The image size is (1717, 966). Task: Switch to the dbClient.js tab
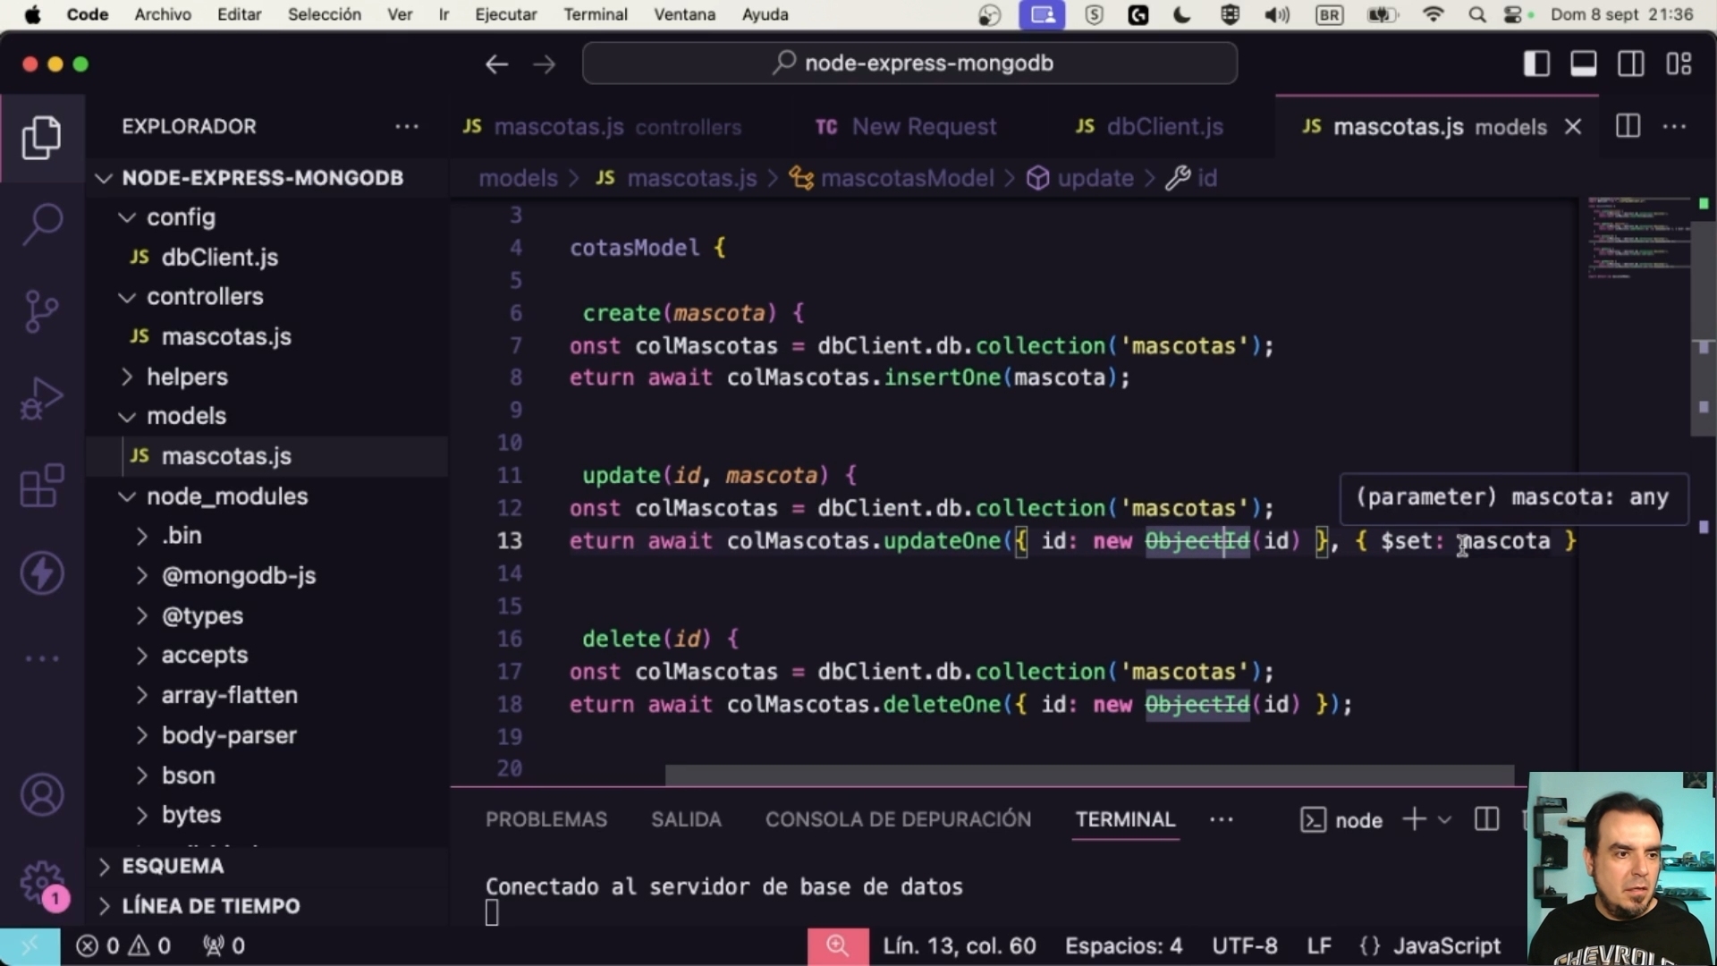1149,127
